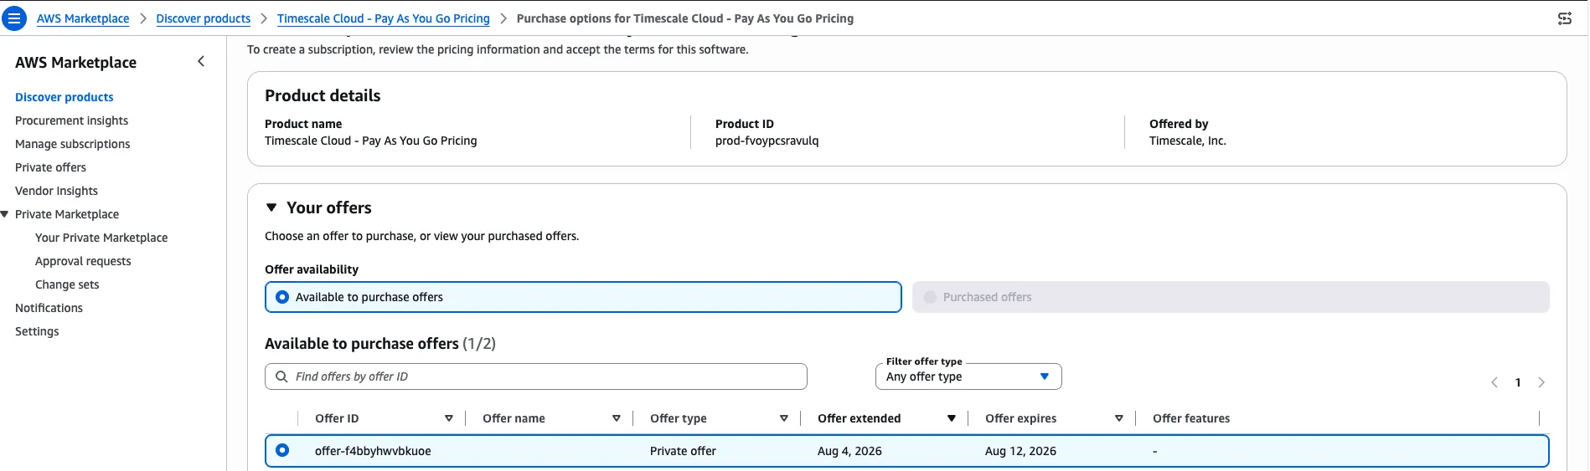Screen dimensions: 1590x471
Task: Open Private offers in sidebar
Action: 50,167
